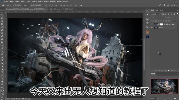Delete layer trash icon
179x100 pixels.
175,71
